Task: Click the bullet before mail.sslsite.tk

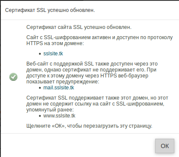Action: point(40,88)
